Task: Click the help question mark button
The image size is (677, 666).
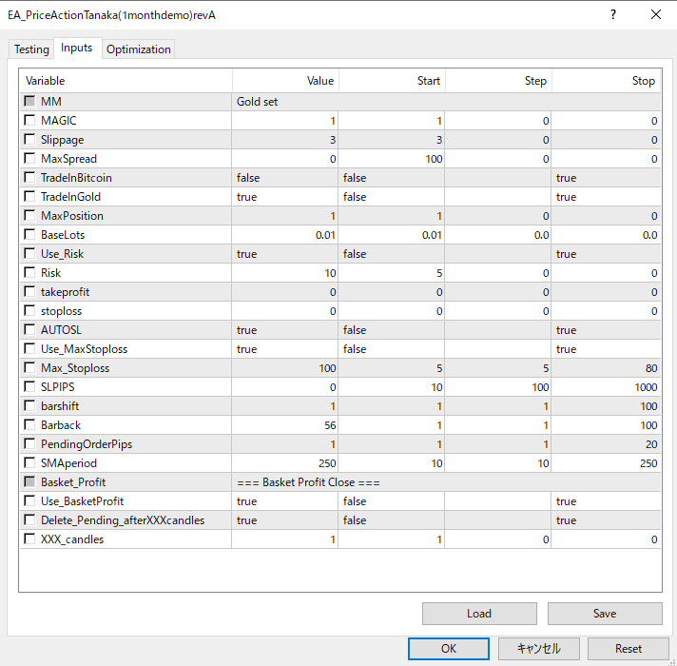Action: coord(613,14)
